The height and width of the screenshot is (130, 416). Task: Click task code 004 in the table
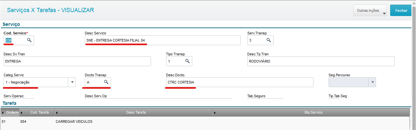pyautogui.click(x=23, y=121)
